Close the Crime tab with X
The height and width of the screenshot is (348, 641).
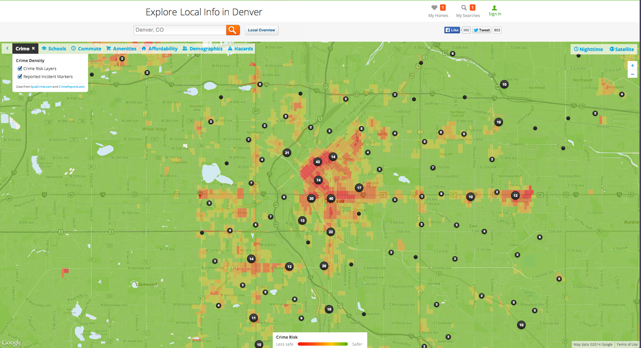point(33,48)
